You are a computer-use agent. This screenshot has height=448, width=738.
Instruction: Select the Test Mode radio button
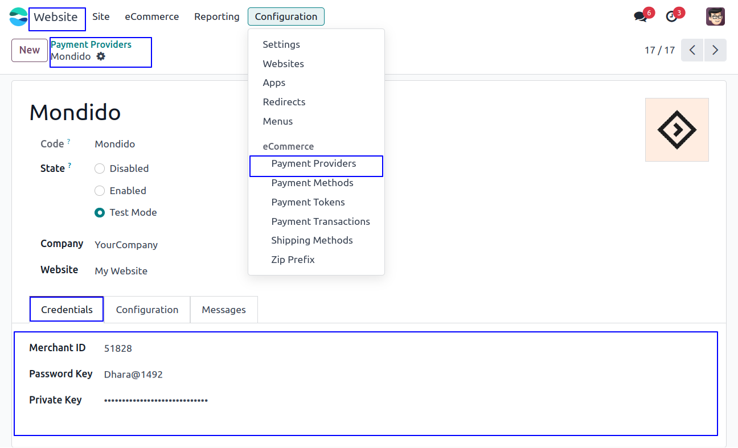[100, 212]
